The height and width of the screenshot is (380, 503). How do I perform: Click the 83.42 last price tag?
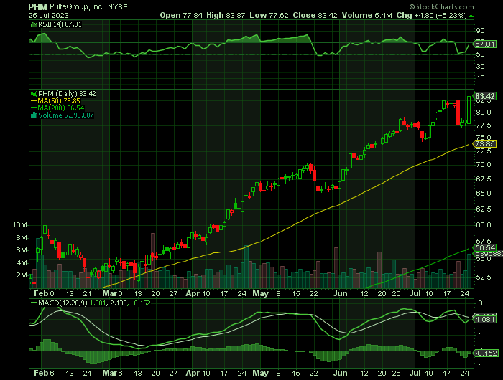tap(485, 96)
